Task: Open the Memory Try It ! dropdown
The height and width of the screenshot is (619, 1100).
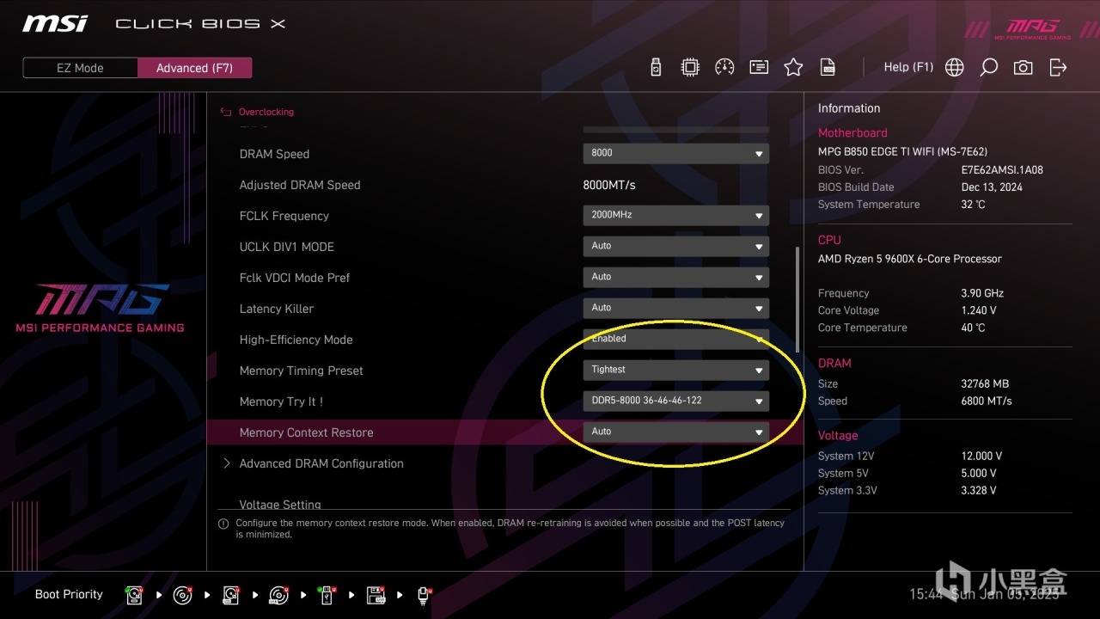Action: [x=675, y=401]
